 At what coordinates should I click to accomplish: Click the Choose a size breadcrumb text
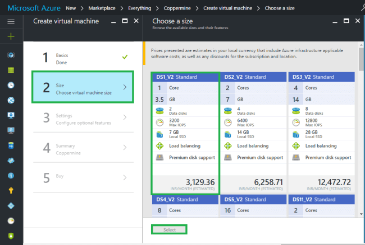tap(280, 8)
